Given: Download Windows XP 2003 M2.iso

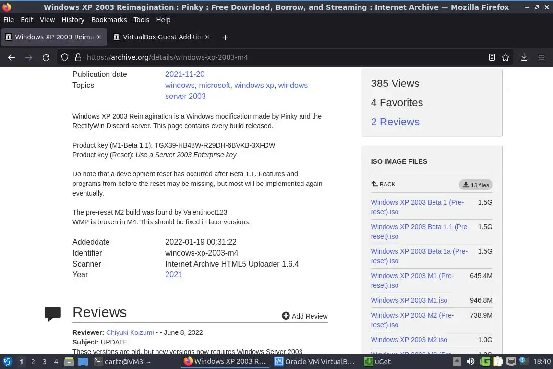Looking at the screenshot, I should click(x=409, y=340).
